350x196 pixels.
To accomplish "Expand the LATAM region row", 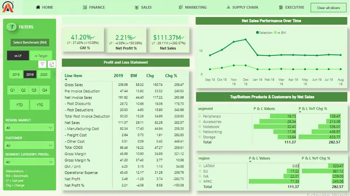I will [x=200, y=166].
